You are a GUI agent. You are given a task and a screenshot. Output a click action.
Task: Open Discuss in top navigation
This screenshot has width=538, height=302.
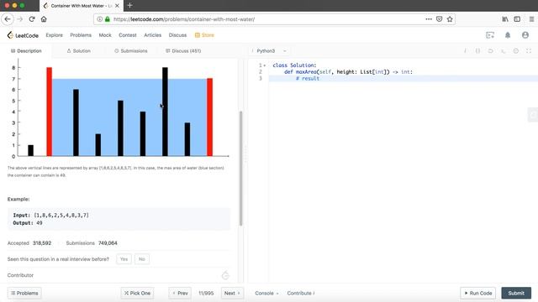[x=177, y=35]
